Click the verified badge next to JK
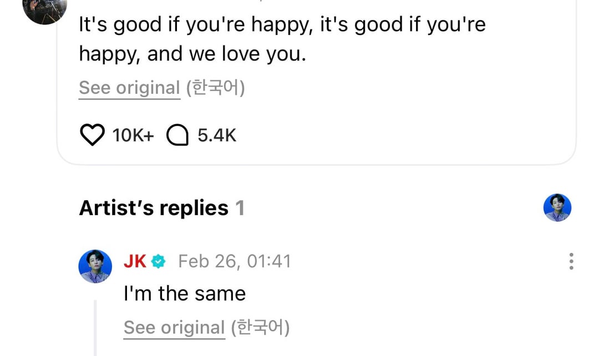Screen dimensions: 599x356 [159, 261]
